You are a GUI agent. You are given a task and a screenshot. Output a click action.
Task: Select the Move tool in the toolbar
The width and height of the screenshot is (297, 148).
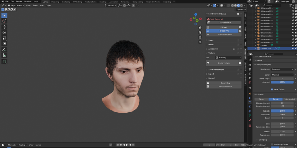(4, 27)
